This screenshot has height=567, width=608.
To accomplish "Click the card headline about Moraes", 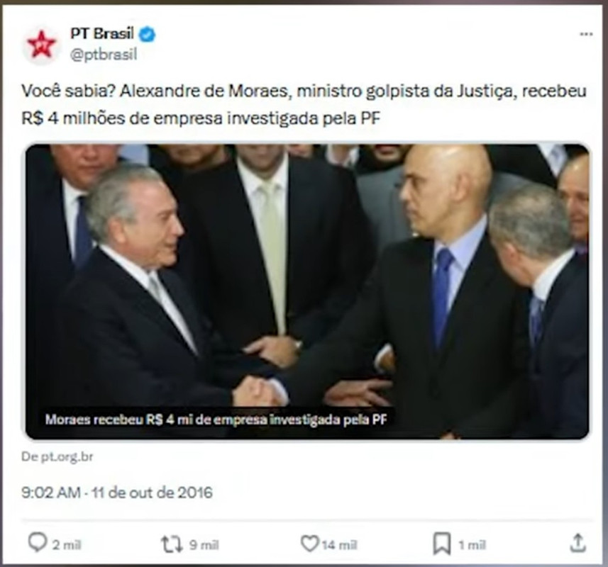I will click(x=216, y=420).
